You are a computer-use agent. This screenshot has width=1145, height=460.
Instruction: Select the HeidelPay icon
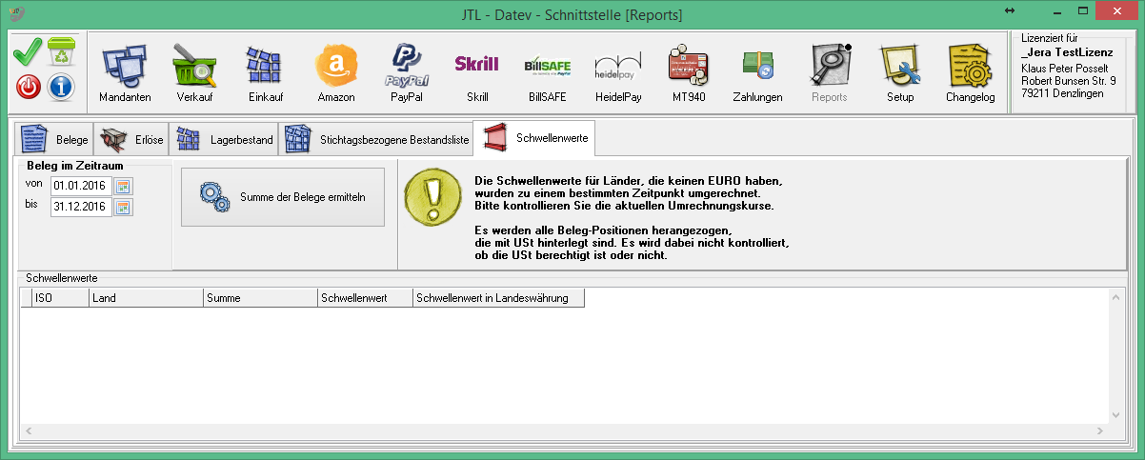[618, 72]
